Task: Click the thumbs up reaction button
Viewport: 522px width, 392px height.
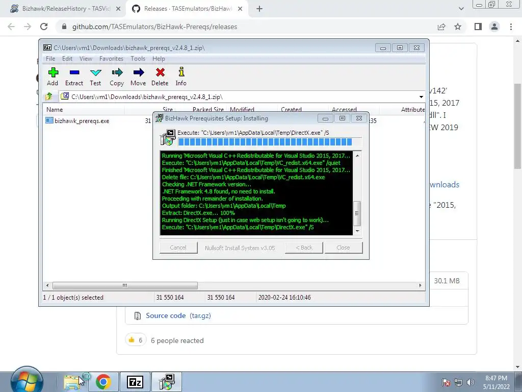Action: tap(136, 340)
